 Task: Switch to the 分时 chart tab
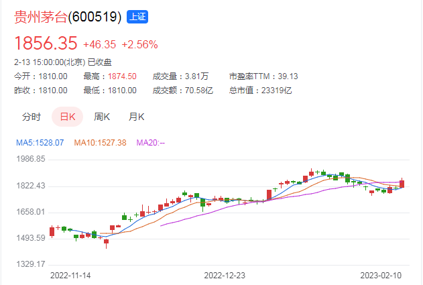[32, 117]
